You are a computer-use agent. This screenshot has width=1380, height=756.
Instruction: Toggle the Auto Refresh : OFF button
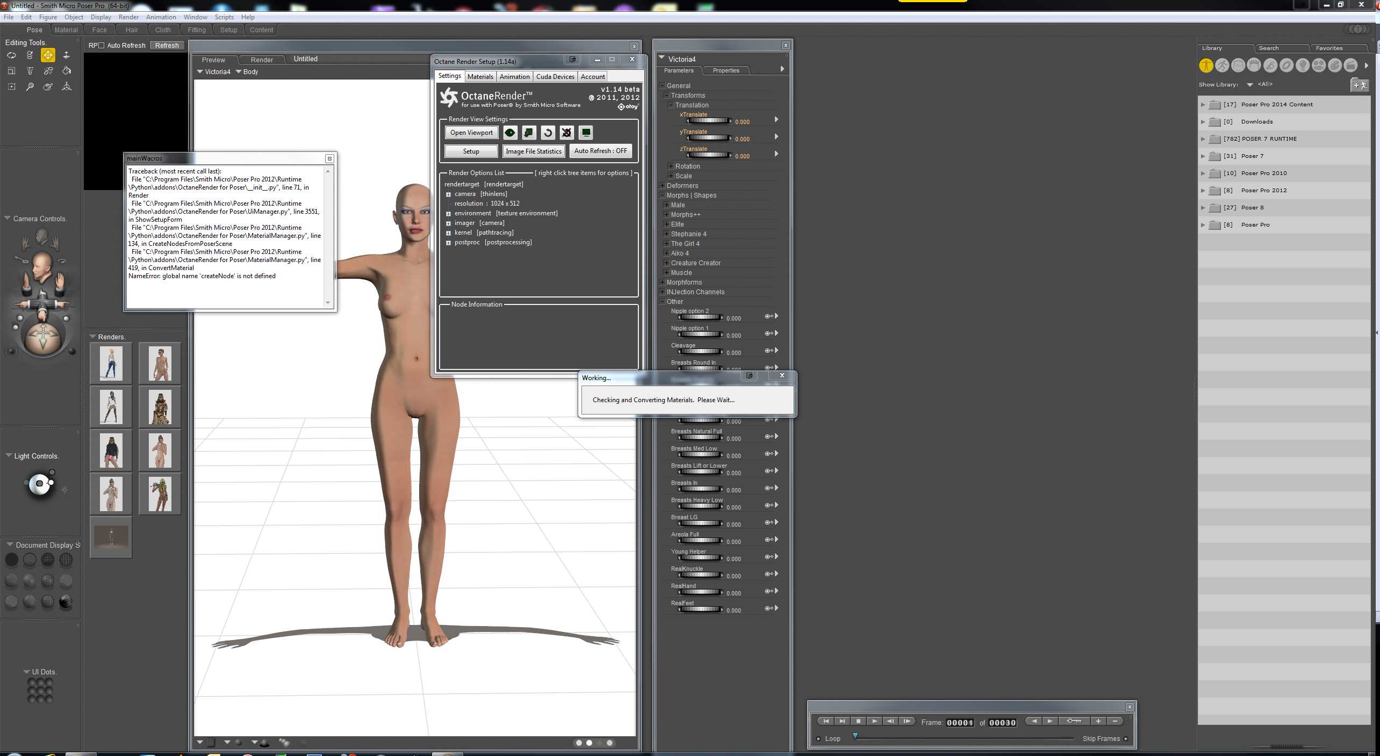point(600,151)
